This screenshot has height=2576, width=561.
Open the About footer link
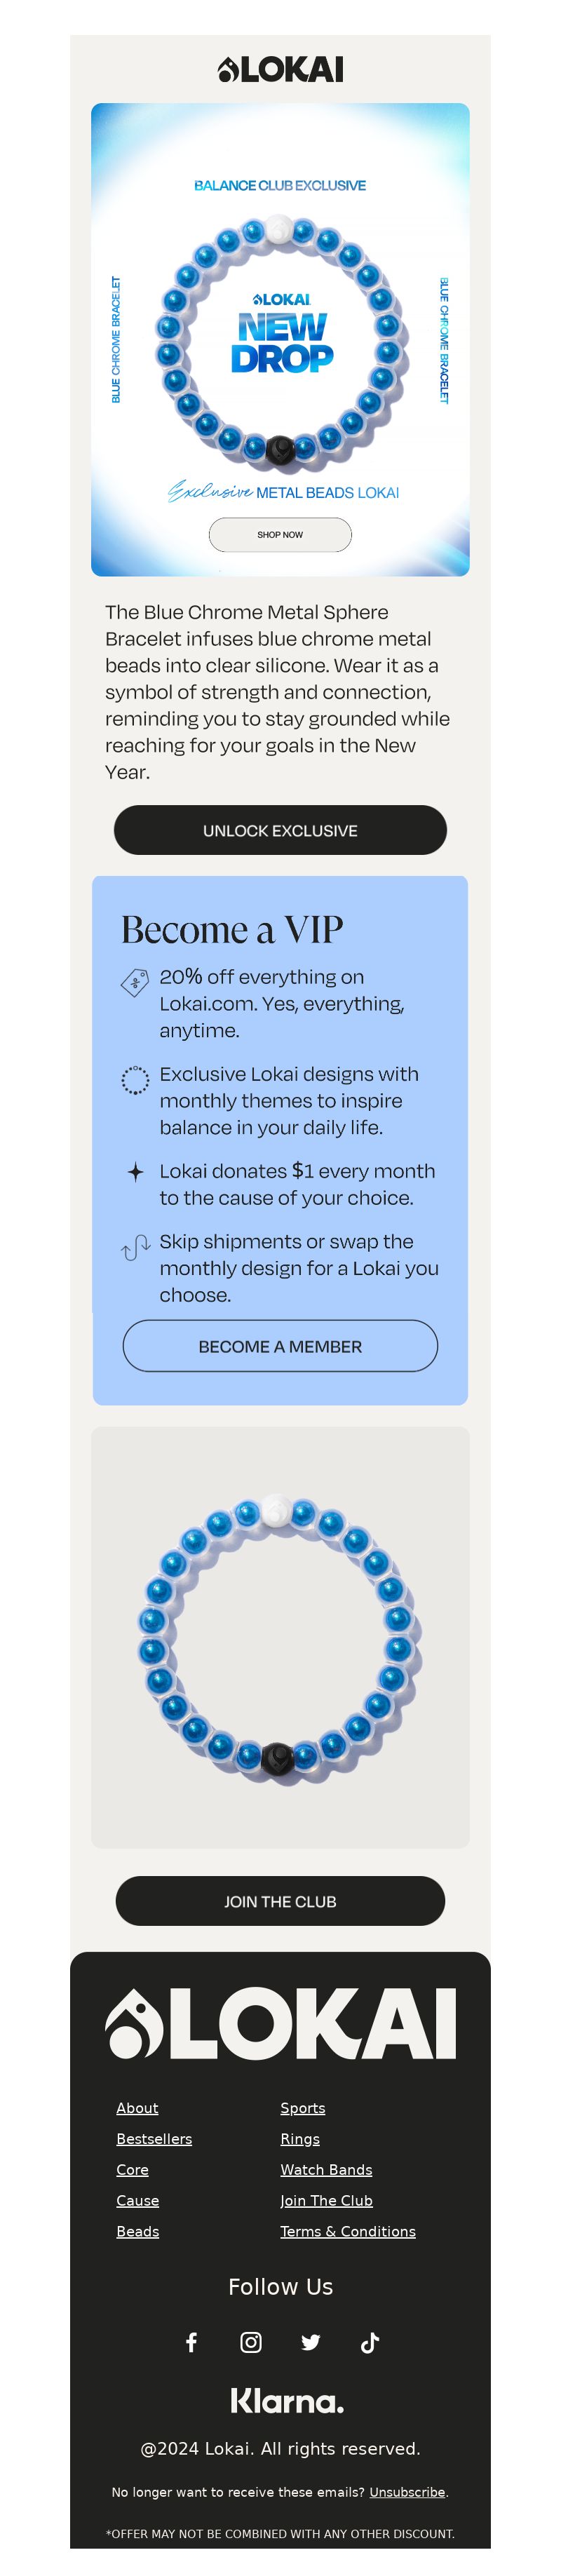pyautogui.click(x=137, y=2107)
